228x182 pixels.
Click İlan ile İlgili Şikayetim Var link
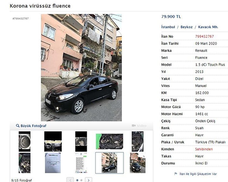(x=198, y=174)
